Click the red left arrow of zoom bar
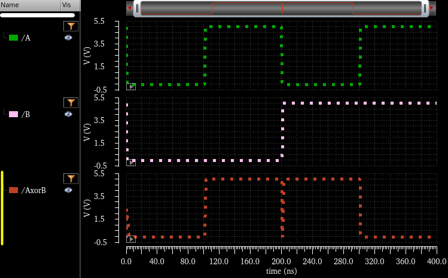This screenshot has width=448, height=278. coord(129,8)
